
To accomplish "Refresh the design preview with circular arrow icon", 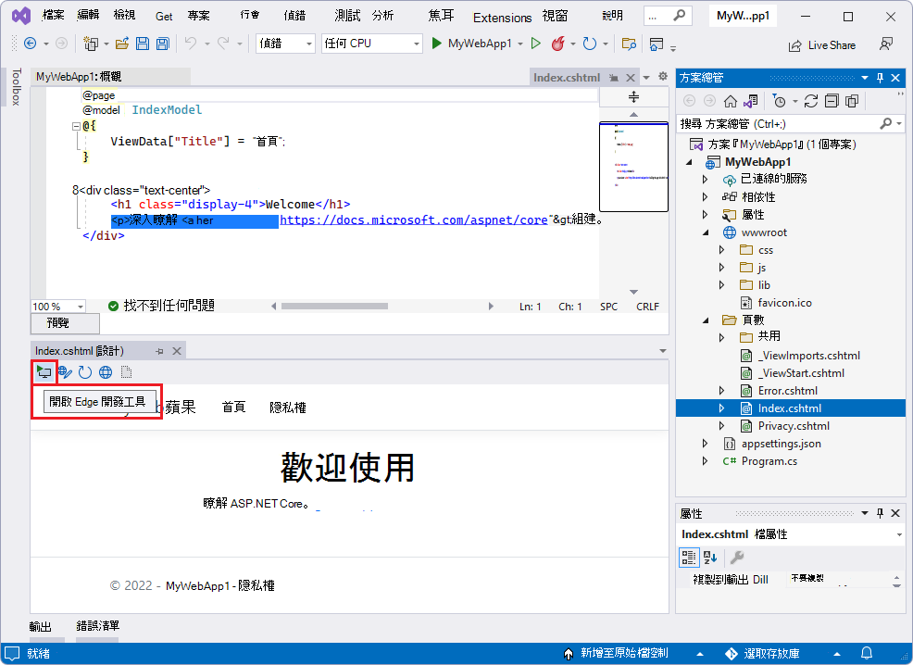I will point(84,371).
